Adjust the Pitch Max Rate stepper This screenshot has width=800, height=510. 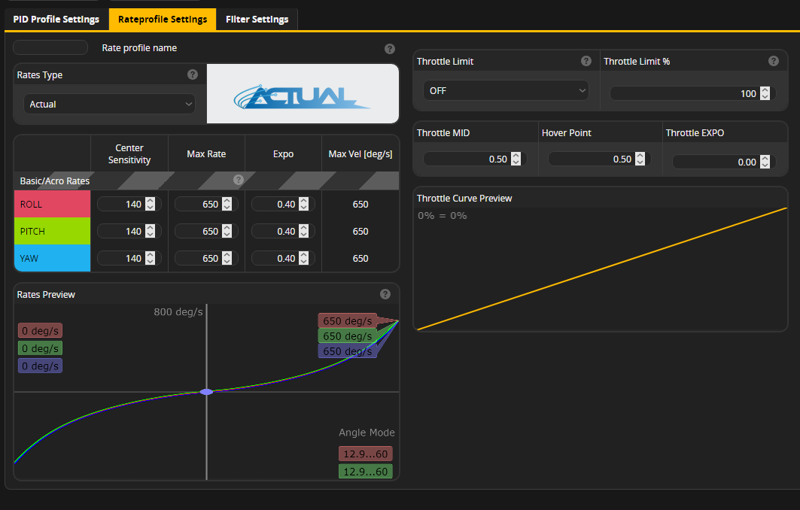[x=227, y=231]
